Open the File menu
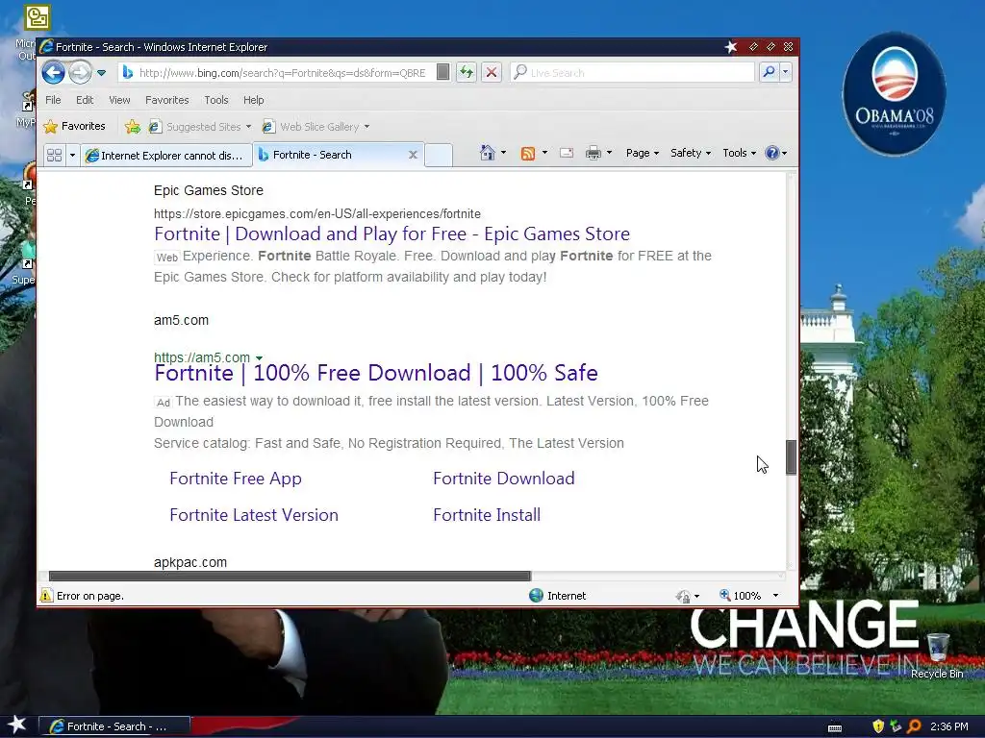Viewport: 985px width, 738px height. click(54, 100)
